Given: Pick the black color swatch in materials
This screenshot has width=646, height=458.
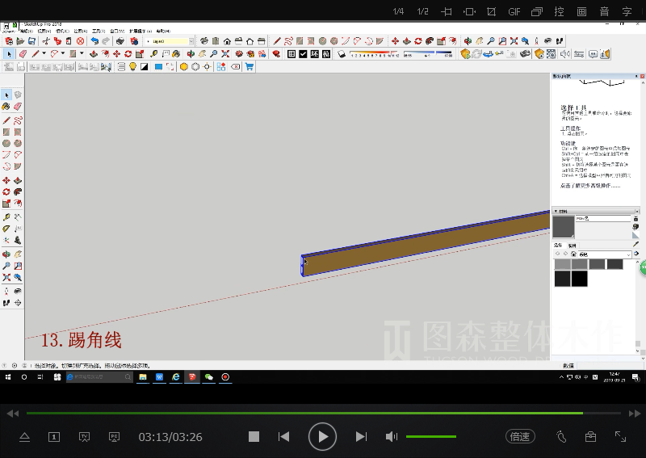Looking at the screenshot, I should click(x=580, y=279).
